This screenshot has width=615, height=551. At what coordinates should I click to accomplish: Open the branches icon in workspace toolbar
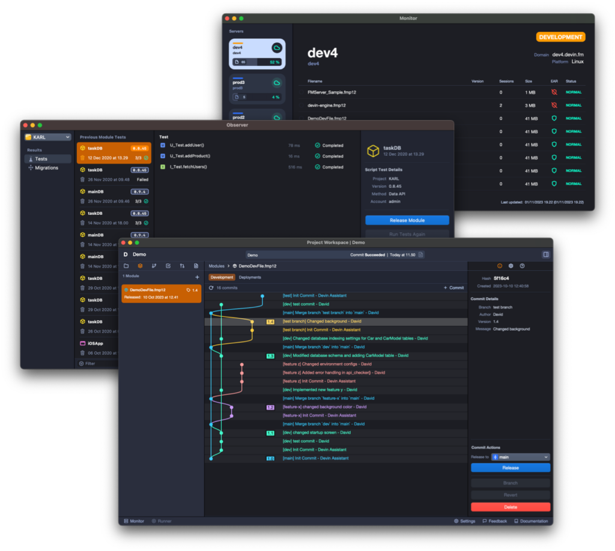[x=154, y=266]
